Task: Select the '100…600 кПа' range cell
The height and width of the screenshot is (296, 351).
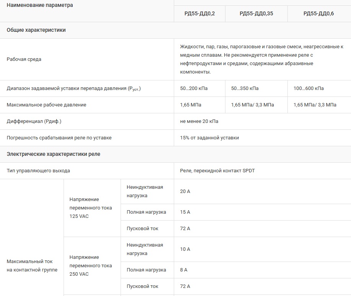Action: (x=309, y=88)
